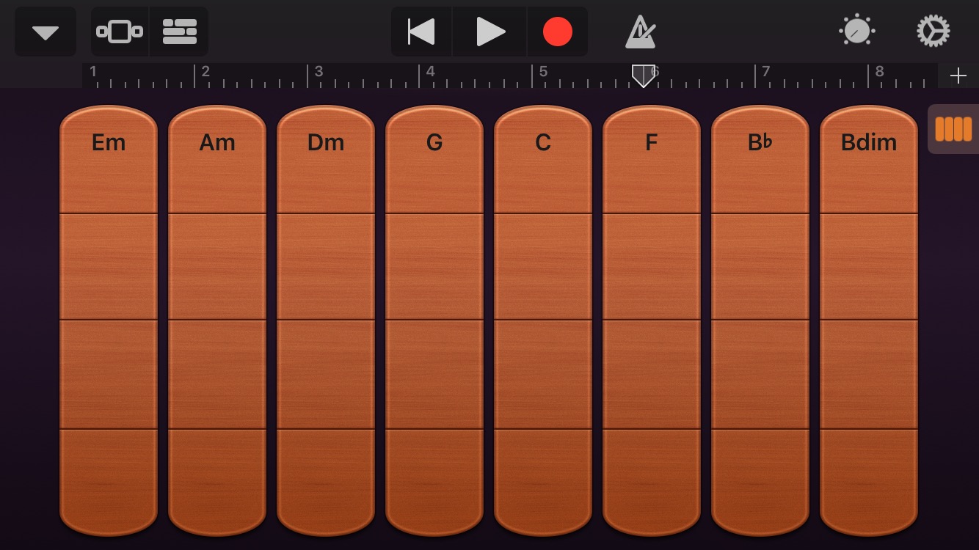
Task: Open the My Songs browser via down arrow
Action: 45,31
